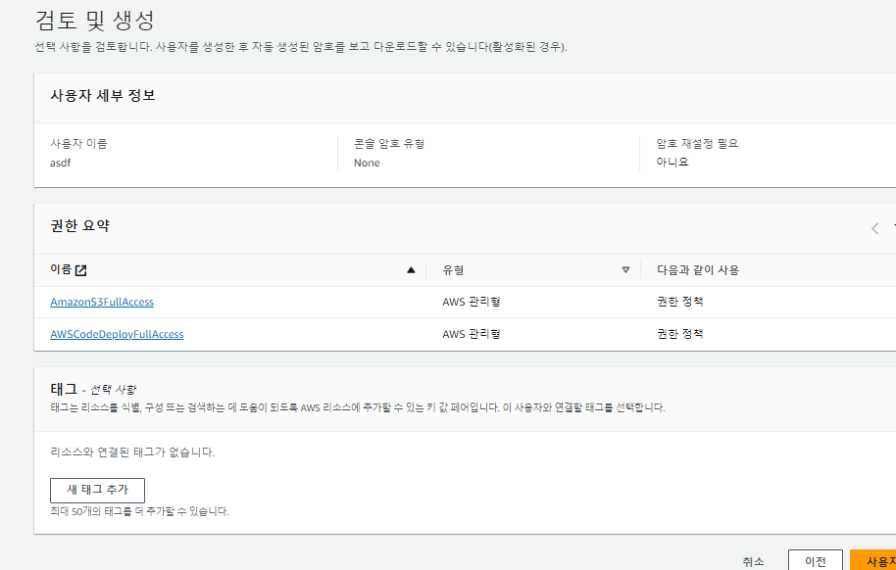The height and width of the screenshot is (570, 896).
Task: Select the console password type value None
Action: (367, 163)
